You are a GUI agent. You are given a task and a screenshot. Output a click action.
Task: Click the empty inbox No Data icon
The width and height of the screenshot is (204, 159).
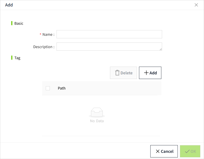[97, 112]
